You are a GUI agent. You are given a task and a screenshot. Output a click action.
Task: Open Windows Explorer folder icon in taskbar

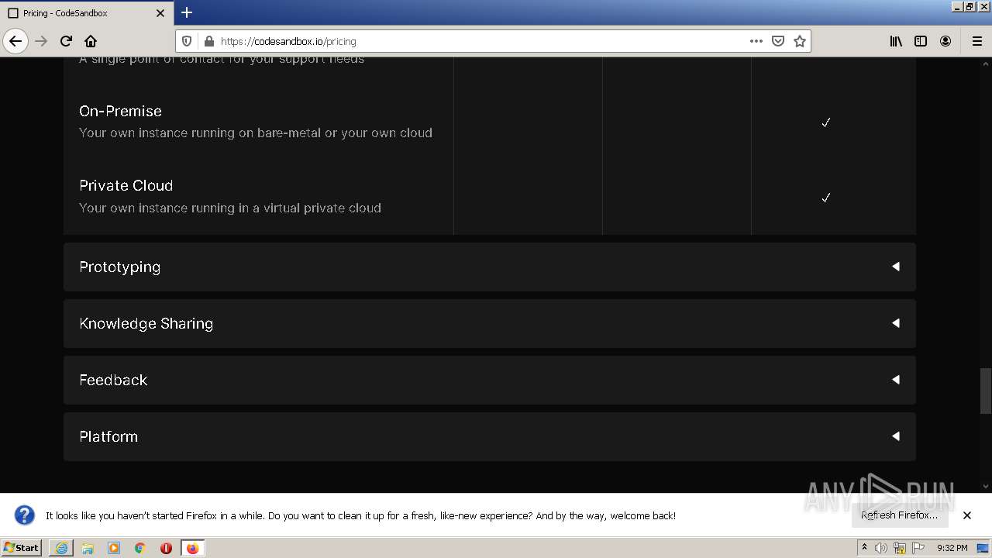tap(88, 548)
